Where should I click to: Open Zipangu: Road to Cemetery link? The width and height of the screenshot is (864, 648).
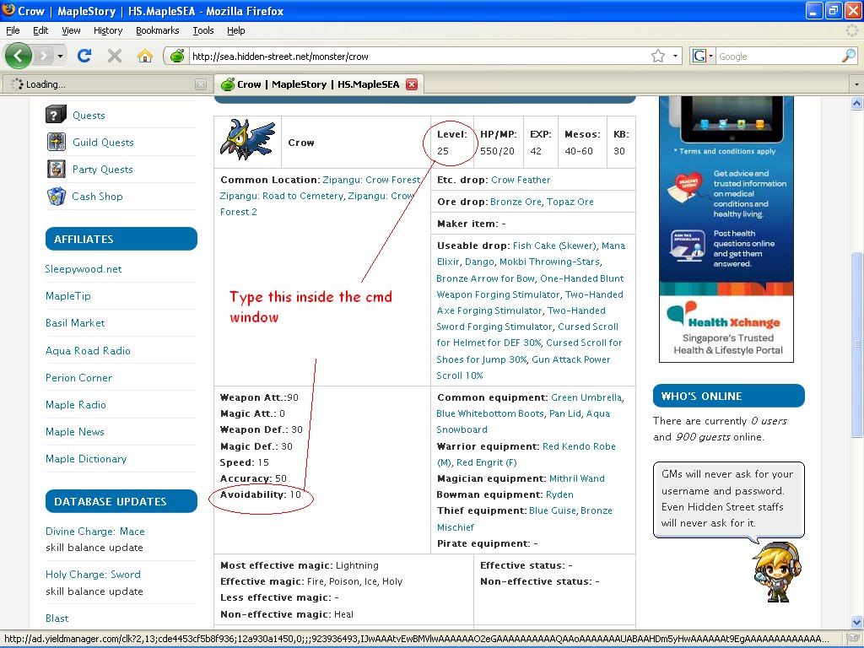(x=282, y=196)
